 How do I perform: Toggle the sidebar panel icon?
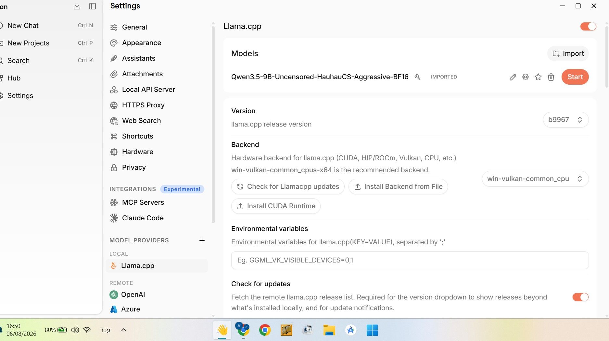[93, 6]
